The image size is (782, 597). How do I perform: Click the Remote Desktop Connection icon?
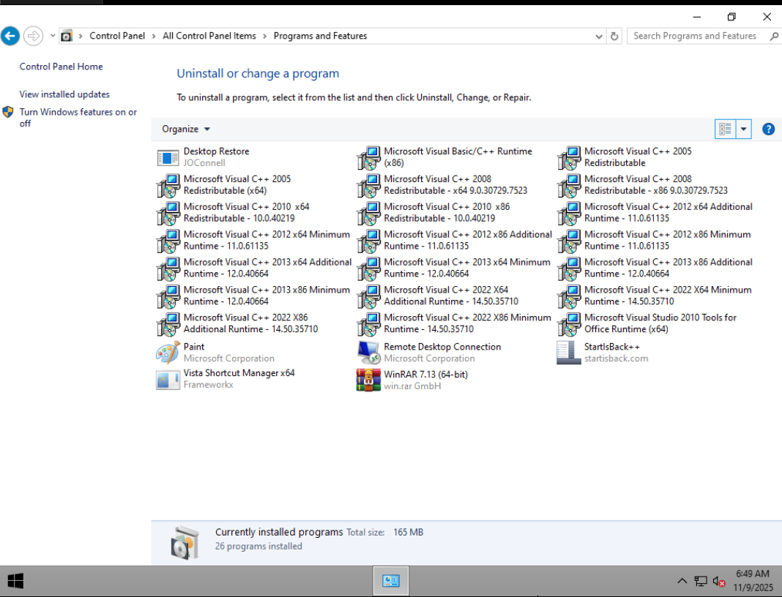tap(368, 353)
